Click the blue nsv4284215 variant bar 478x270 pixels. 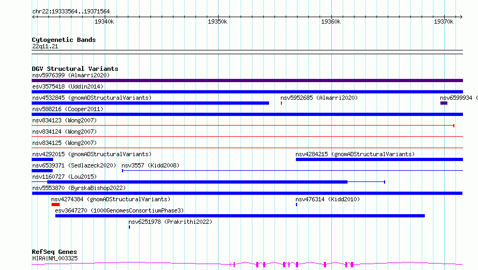tap(379, 159)
